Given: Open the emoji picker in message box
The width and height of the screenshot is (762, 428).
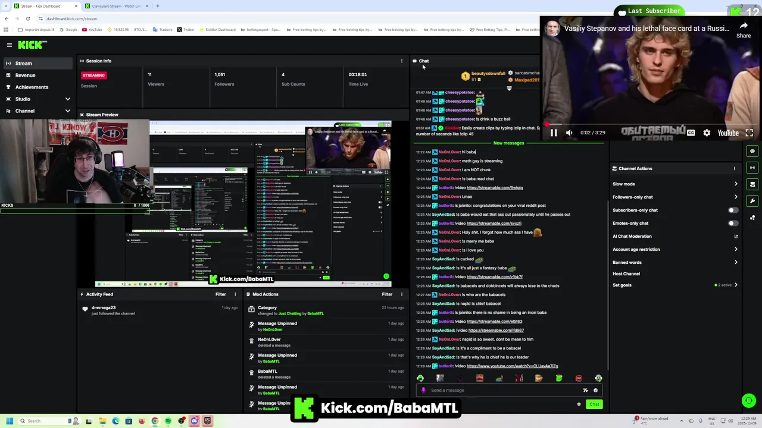Looking at the screenshot, I should pos(595,391).
